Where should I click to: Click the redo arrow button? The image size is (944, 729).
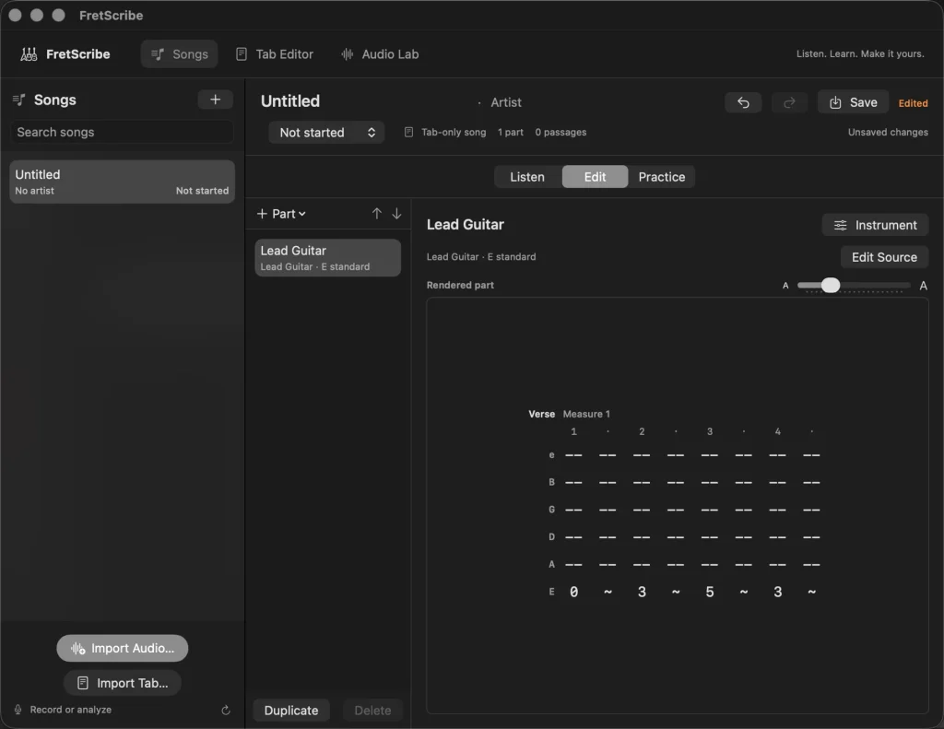(789, 103)
